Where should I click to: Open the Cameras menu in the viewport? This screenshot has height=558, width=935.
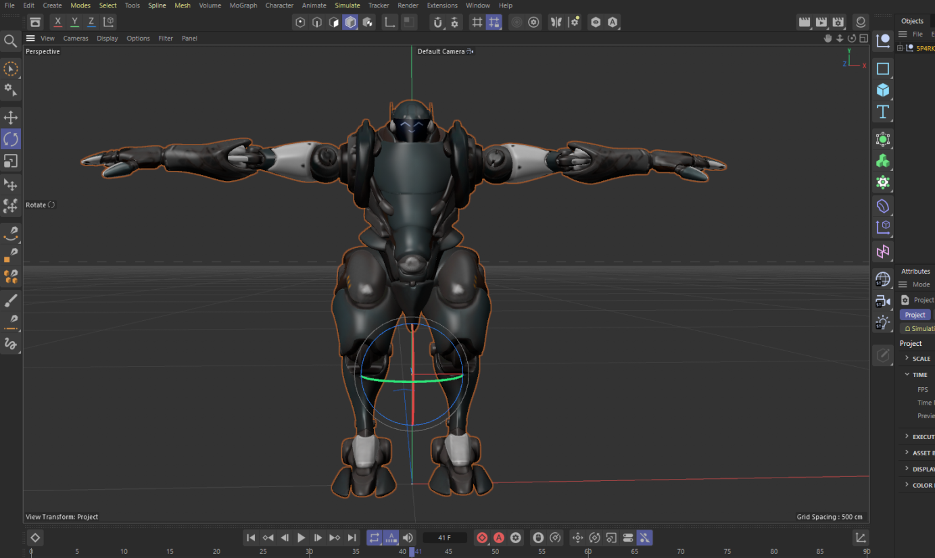tap(75, 38)
